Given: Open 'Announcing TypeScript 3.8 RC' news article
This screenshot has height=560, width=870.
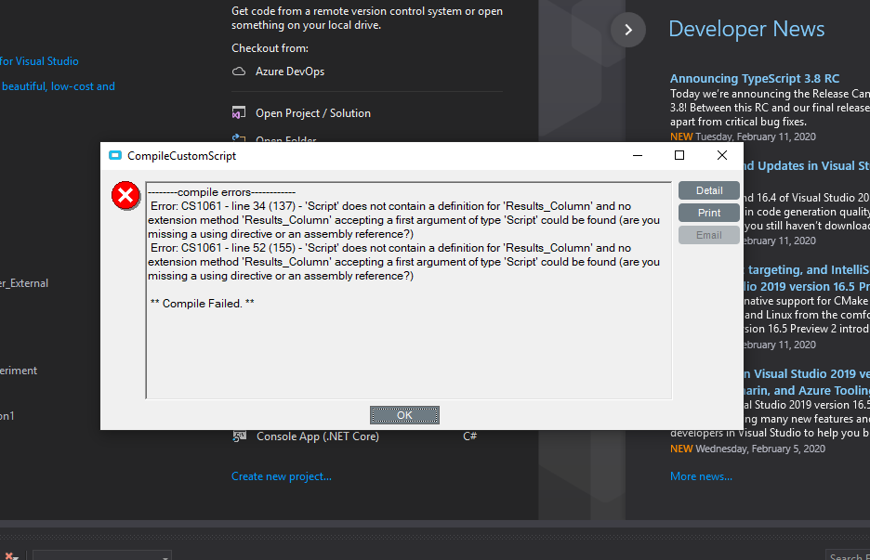Looking at the screenshot, I should click(755, 78).
